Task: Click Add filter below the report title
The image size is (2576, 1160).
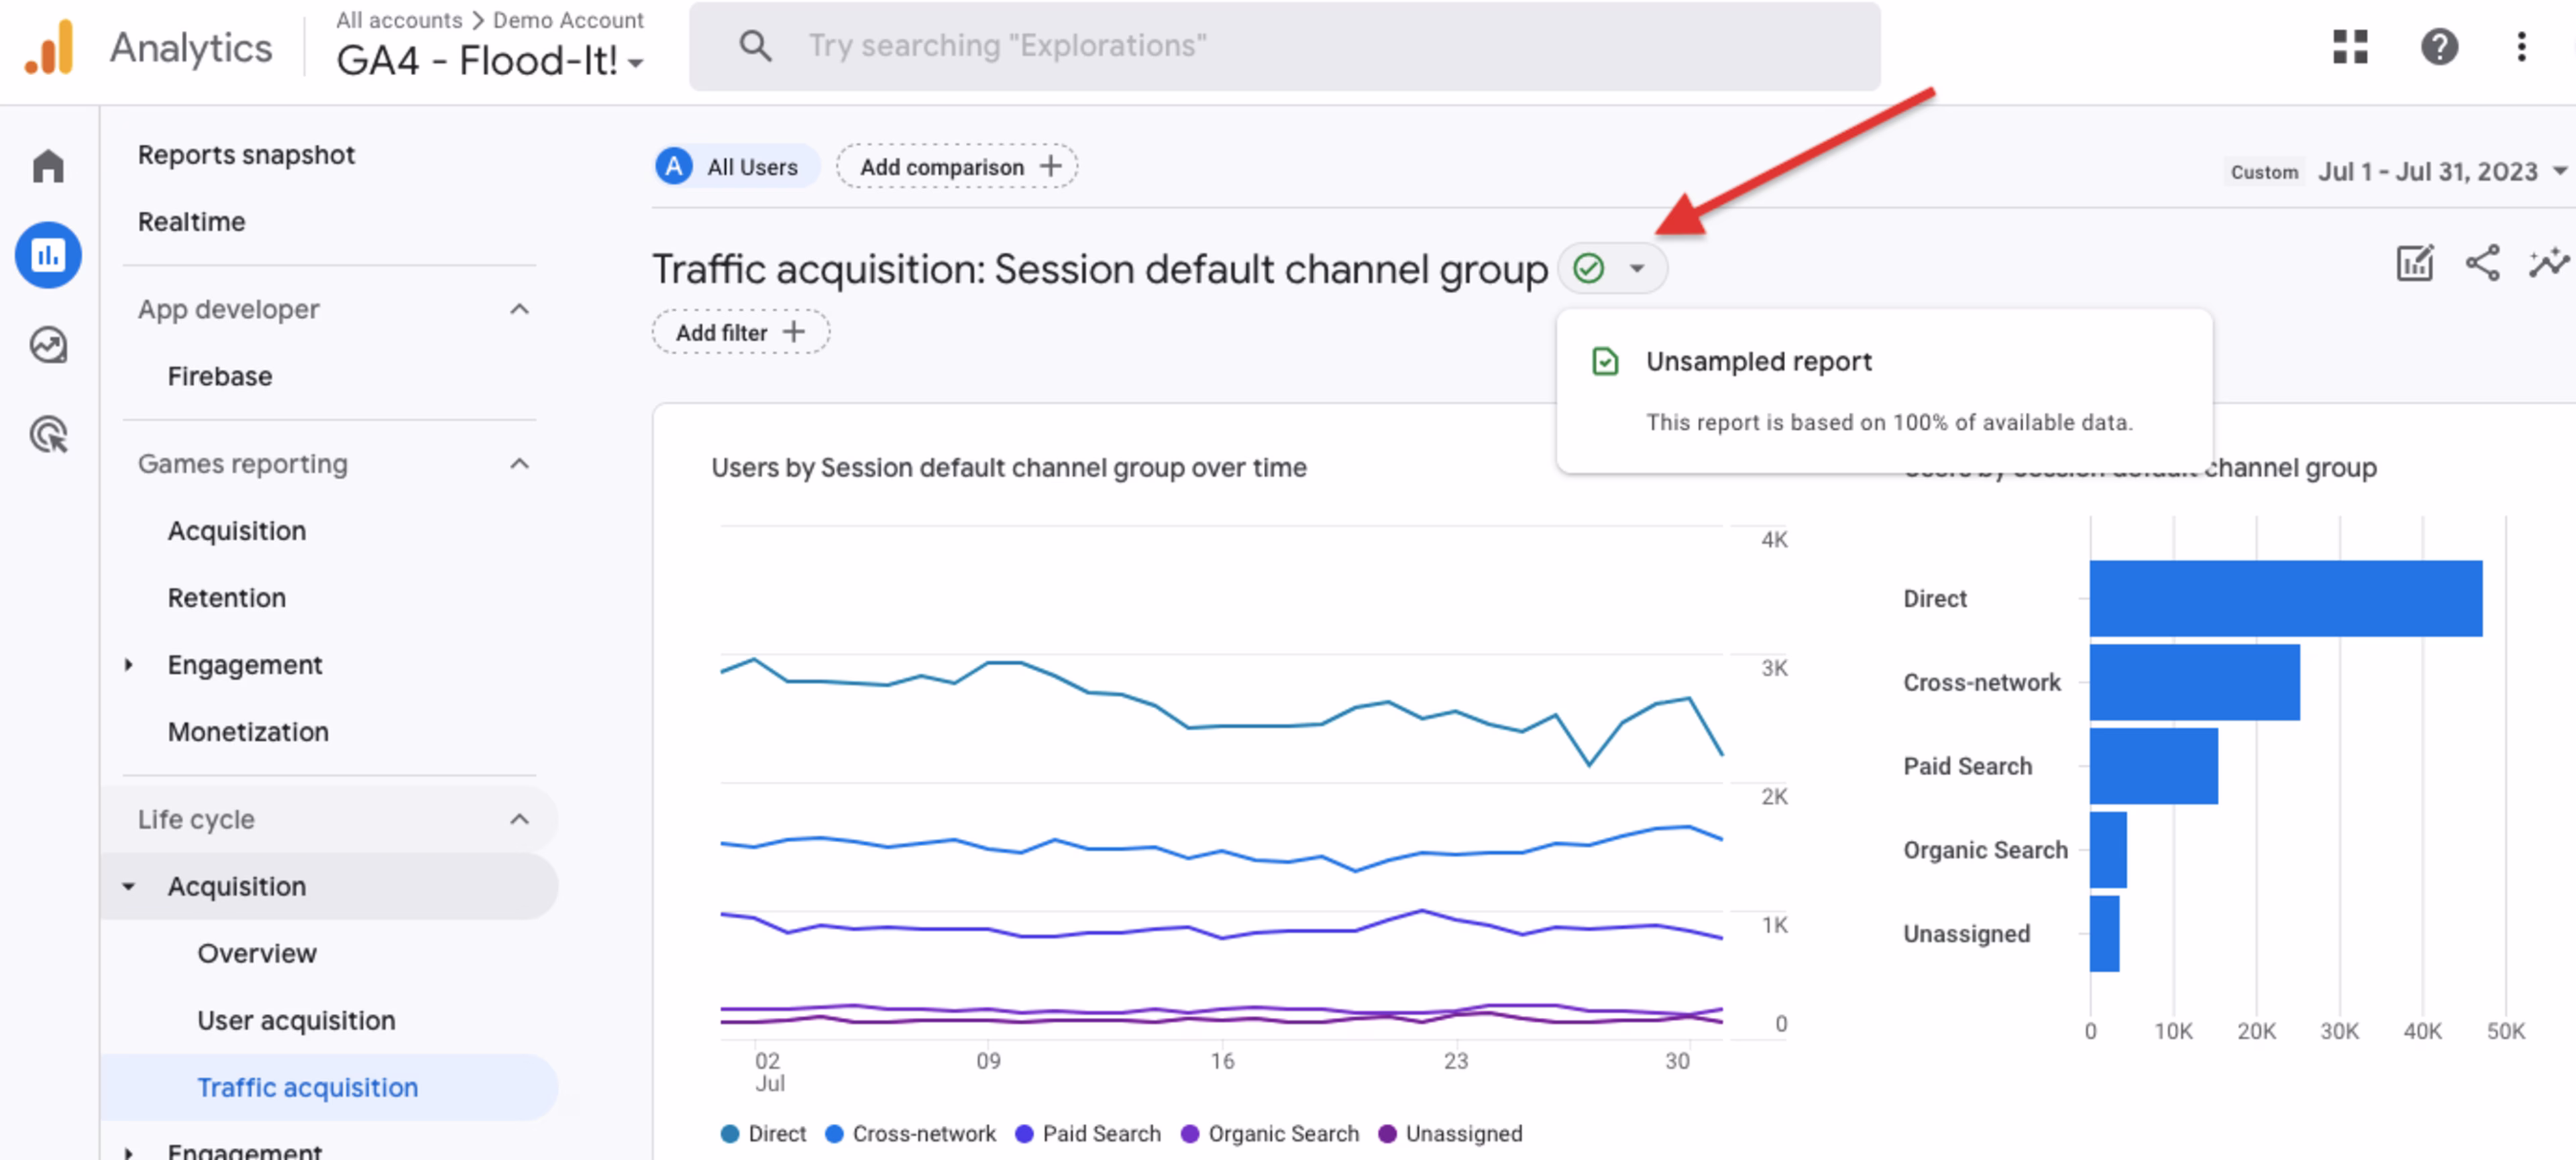Action: (x=740, y=331)
